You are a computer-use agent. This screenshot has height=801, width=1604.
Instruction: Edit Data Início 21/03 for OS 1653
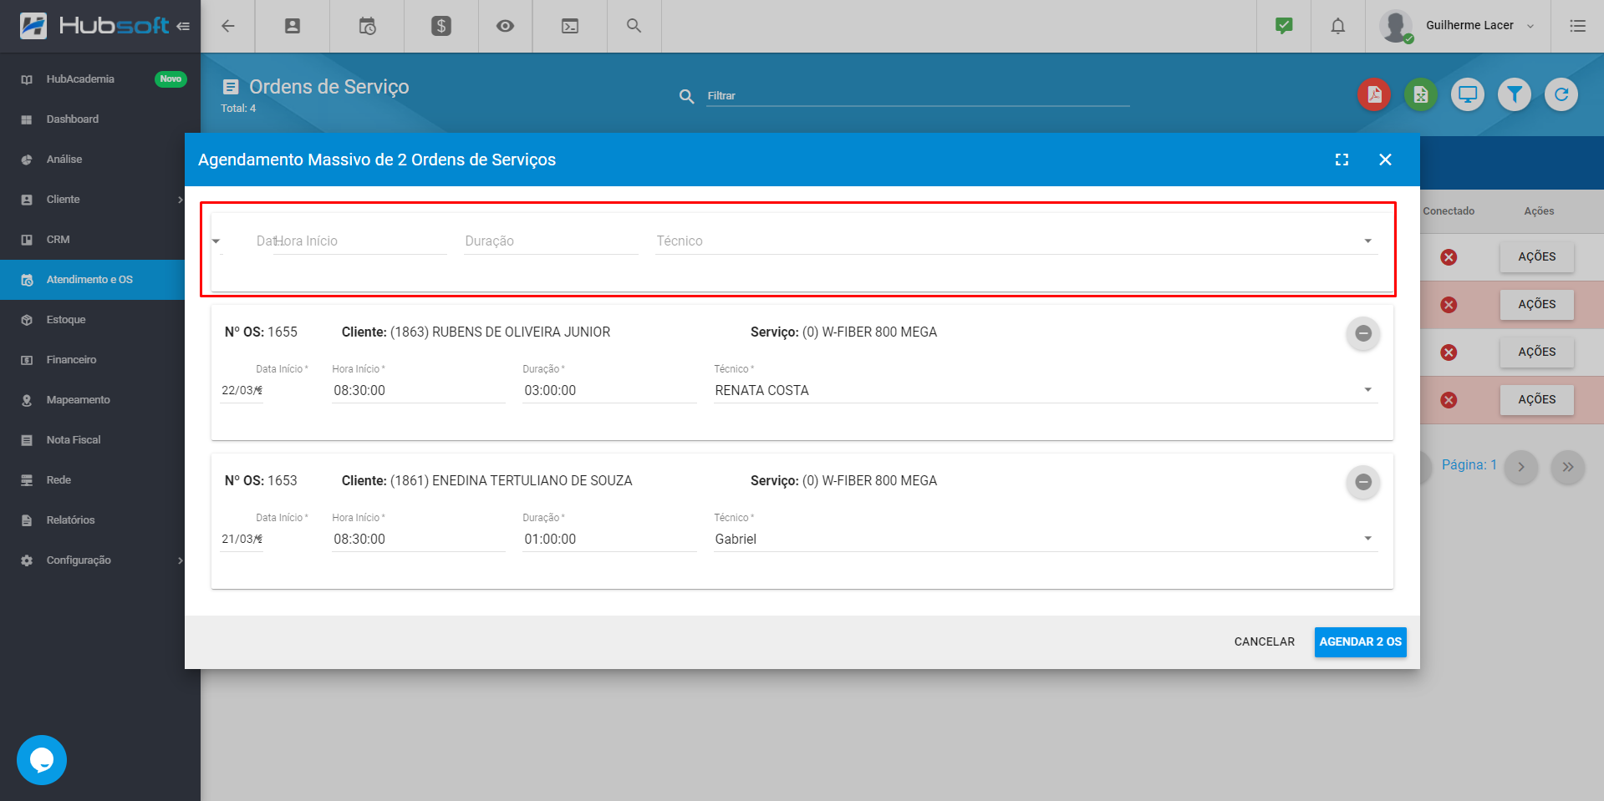[x=242, y=539]
